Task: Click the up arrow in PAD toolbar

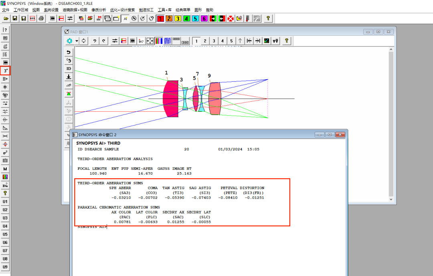Action: click(x=240, y=41)
